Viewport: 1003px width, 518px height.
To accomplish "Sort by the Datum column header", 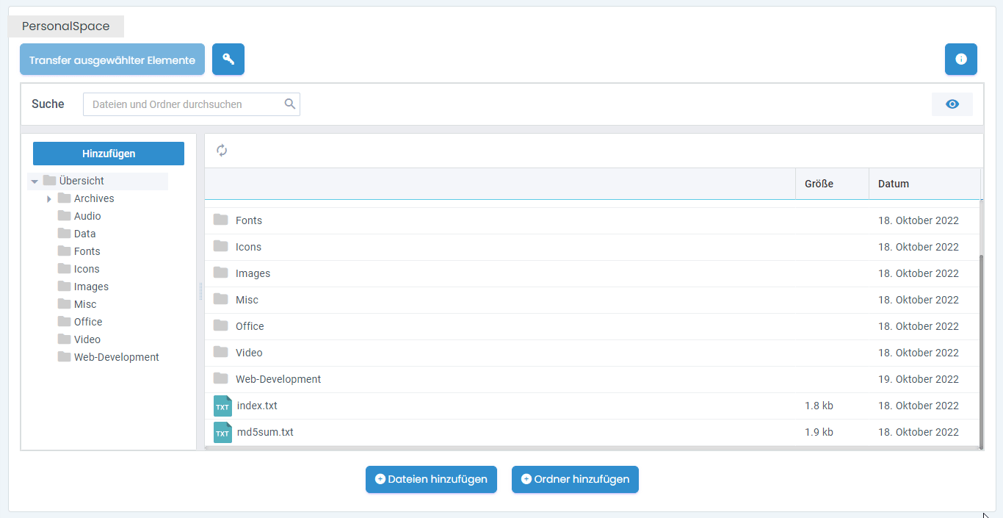I will click(x=894, y=184).
